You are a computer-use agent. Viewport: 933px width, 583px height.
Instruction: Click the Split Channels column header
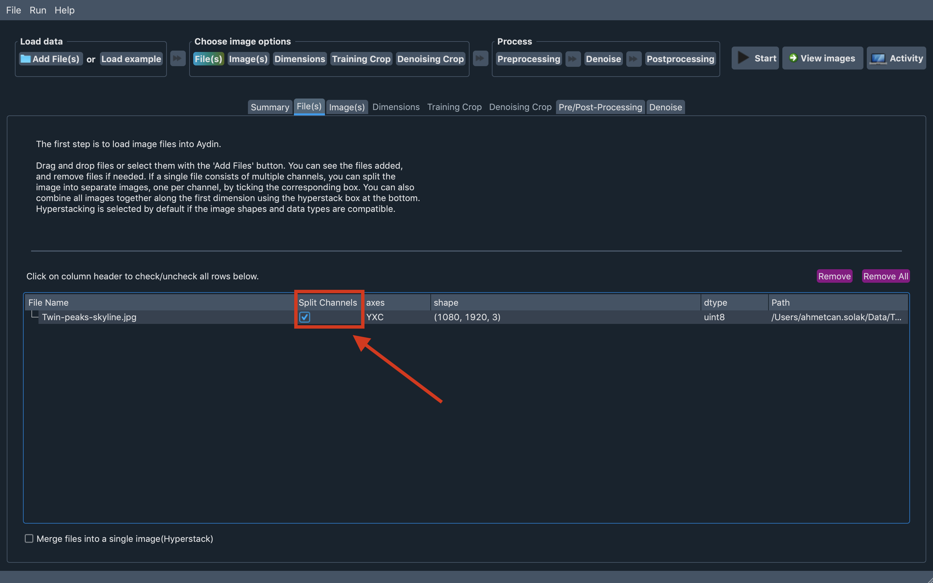(329, 303)
